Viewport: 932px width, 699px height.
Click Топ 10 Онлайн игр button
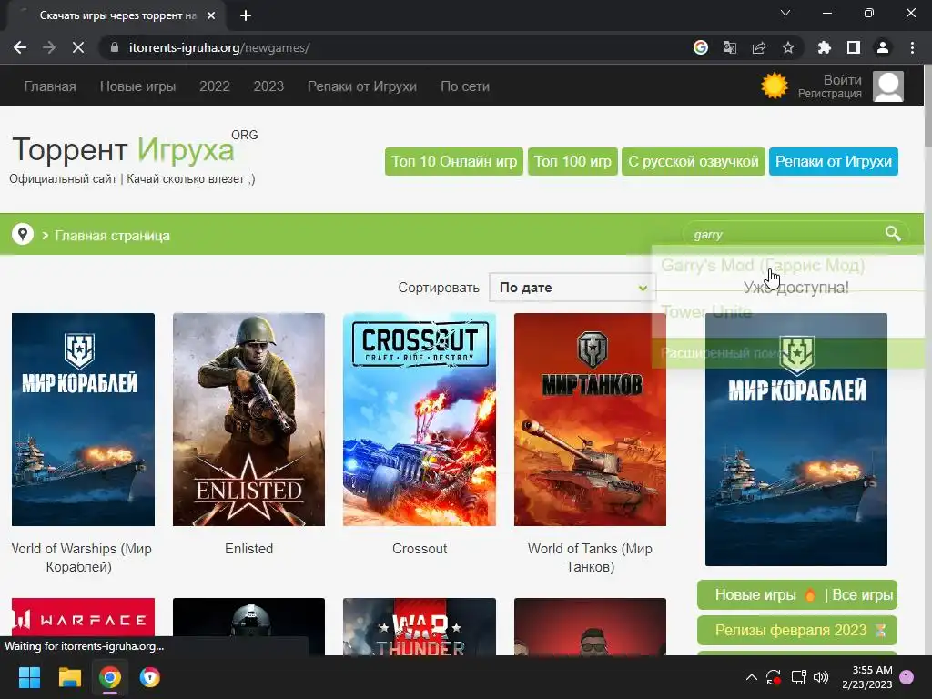[454, 161]
